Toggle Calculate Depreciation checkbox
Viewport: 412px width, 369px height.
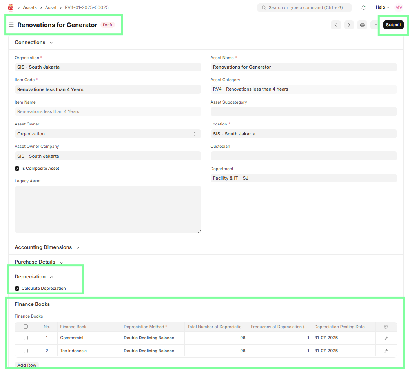[x=17, y=289]
